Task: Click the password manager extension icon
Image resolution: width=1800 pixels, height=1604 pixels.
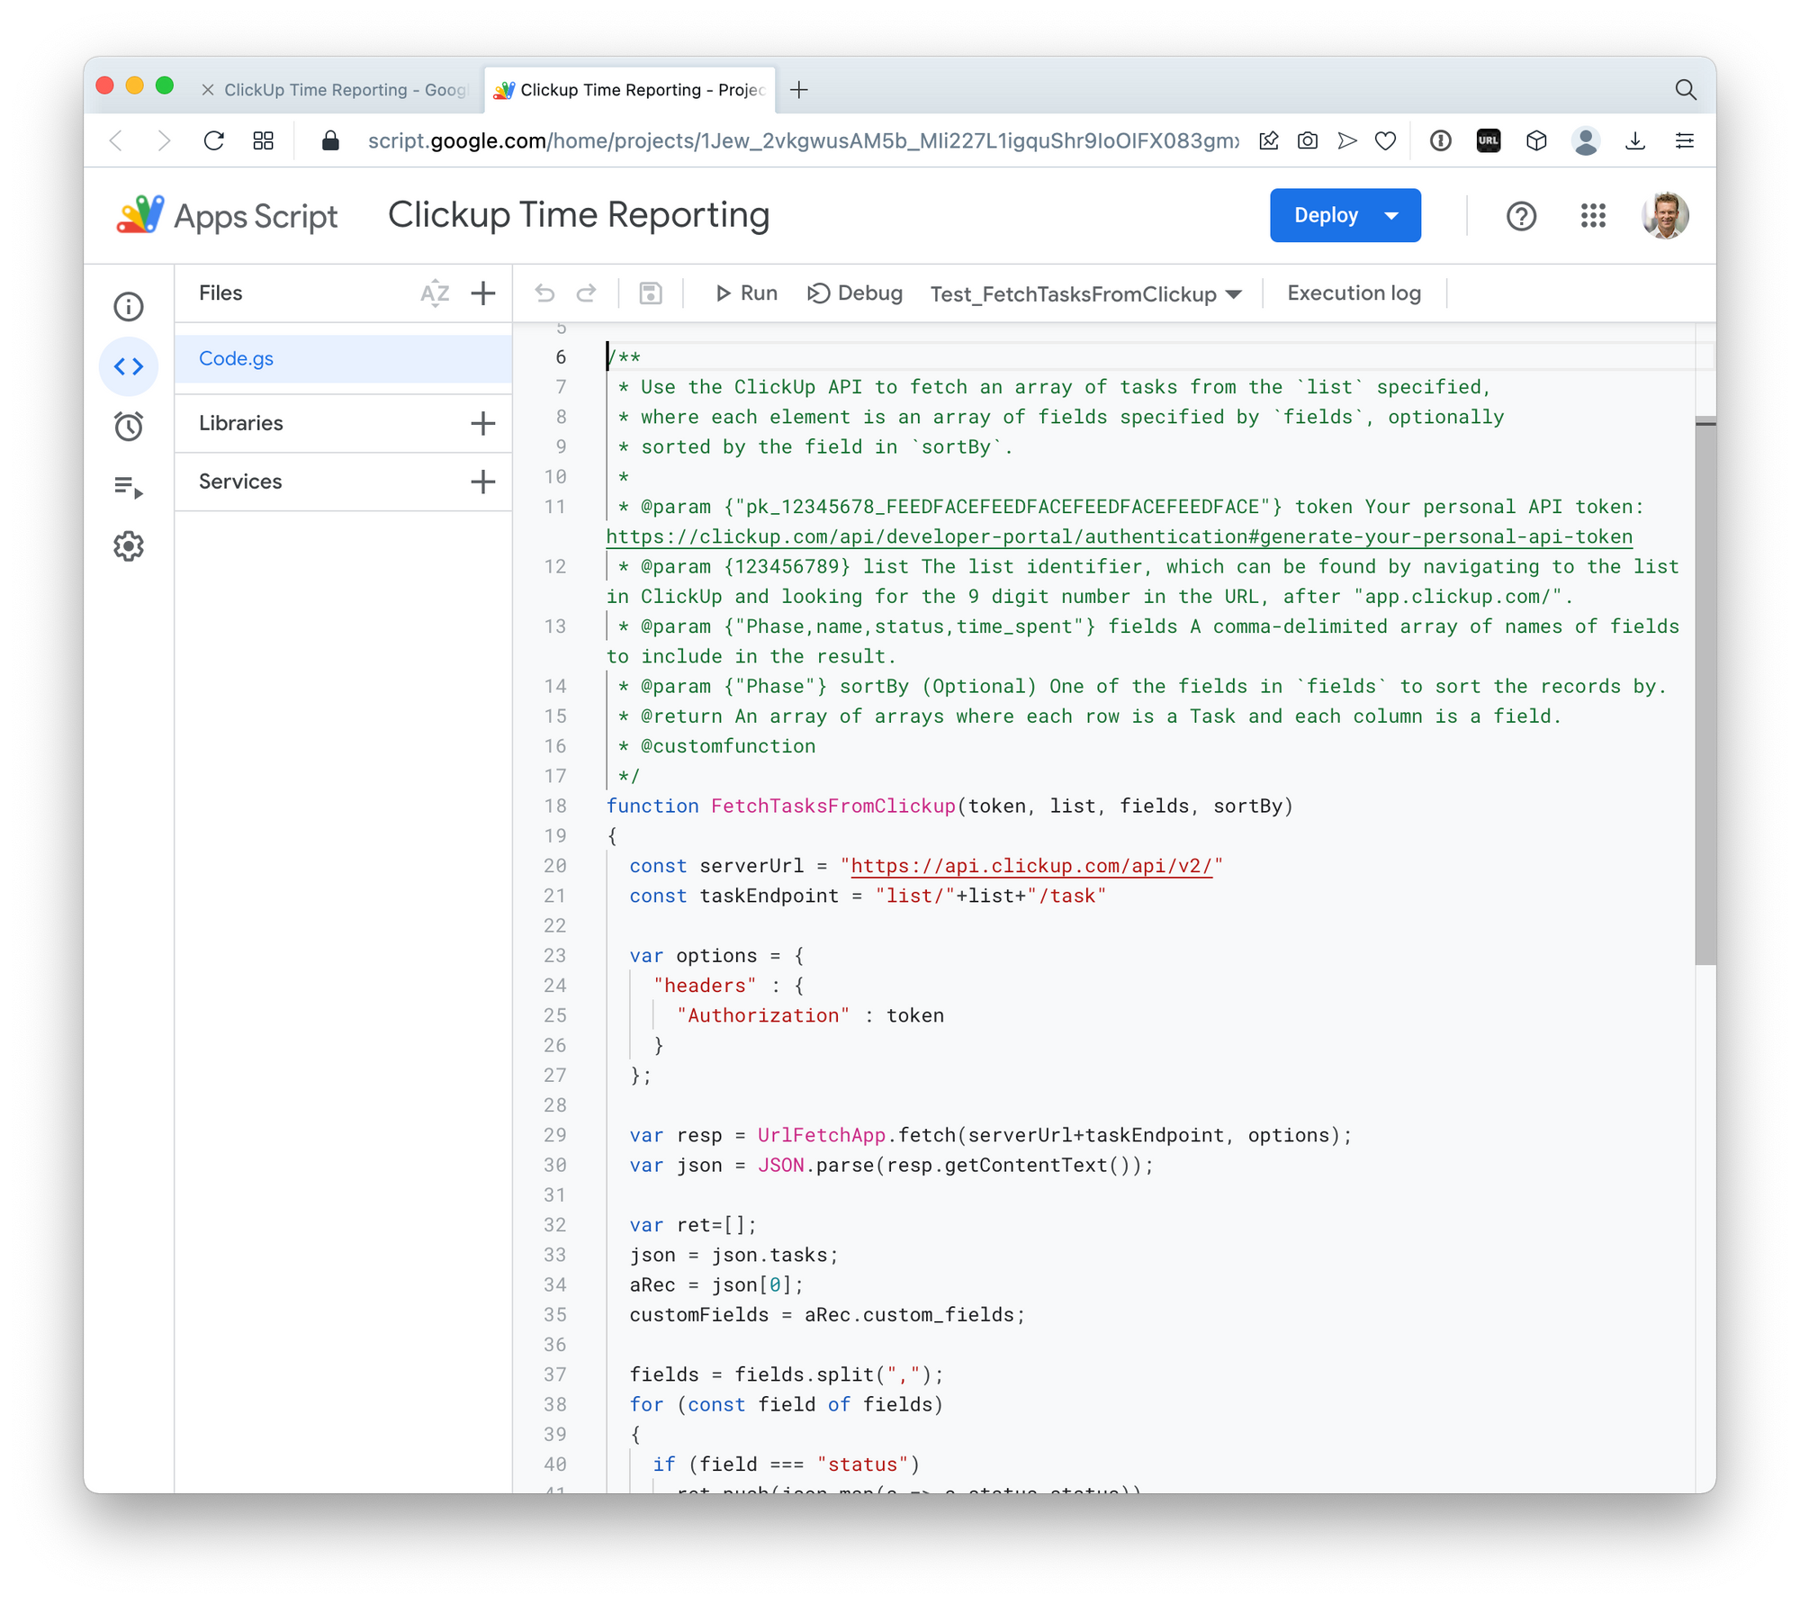Action: [x=1441, y=141]
